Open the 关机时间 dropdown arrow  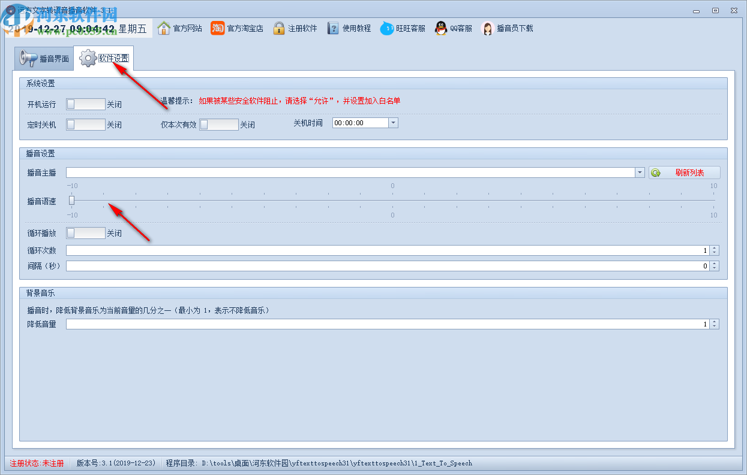[393, 123]
